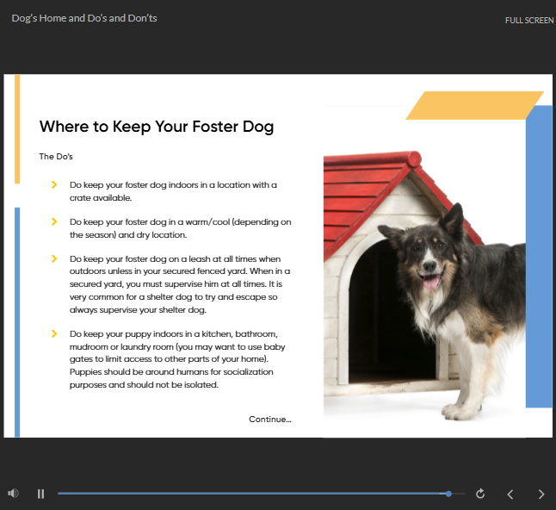The width and height of the screenshot is (556, 510).
Task: Click the Continue... link
Action: coord(270,420)
